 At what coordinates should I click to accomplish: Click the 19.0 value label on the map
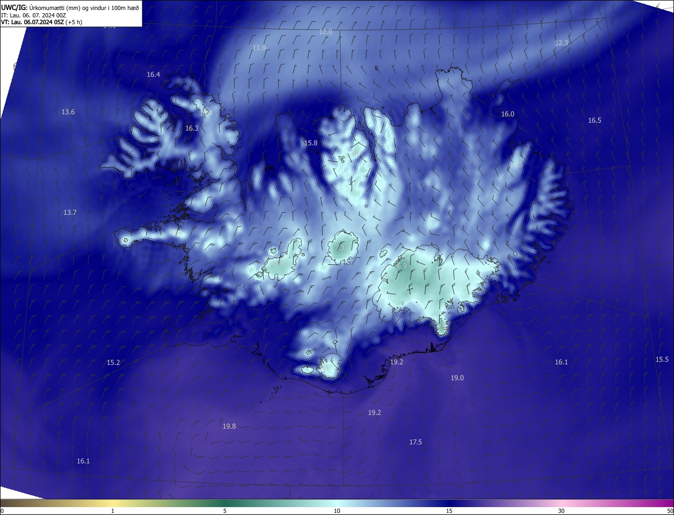tap(457, 378)
